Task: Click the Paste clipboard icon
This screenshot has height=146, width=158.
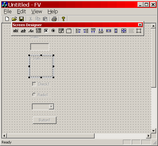Action: pyautogui.click(x=45, y=19)
